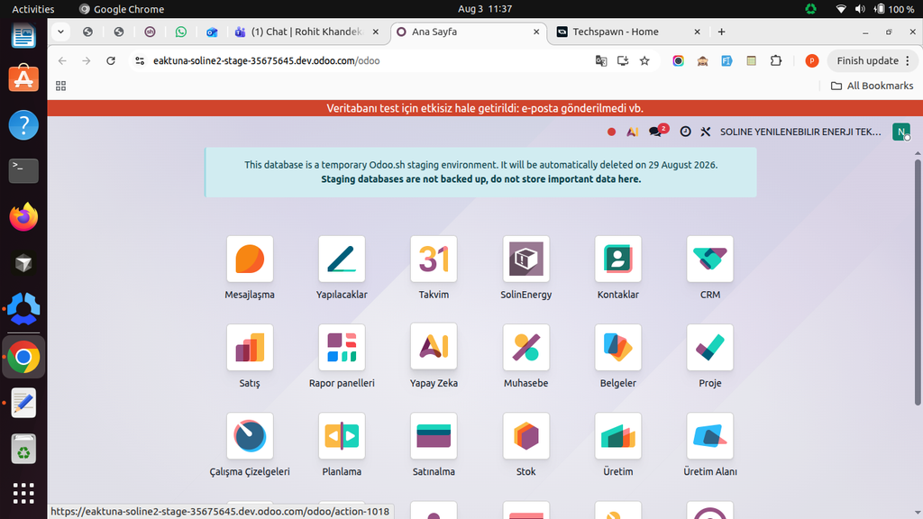Open the Stok inventory app
Screen dimensions: 923x519
pyautogui.click(x=526, y=436)
